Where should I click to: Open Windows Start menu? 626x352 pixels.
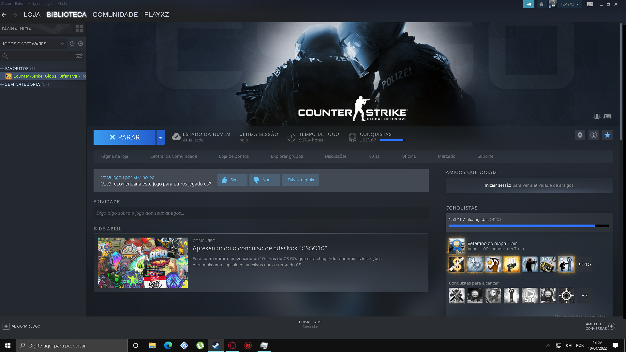point(8,345)
